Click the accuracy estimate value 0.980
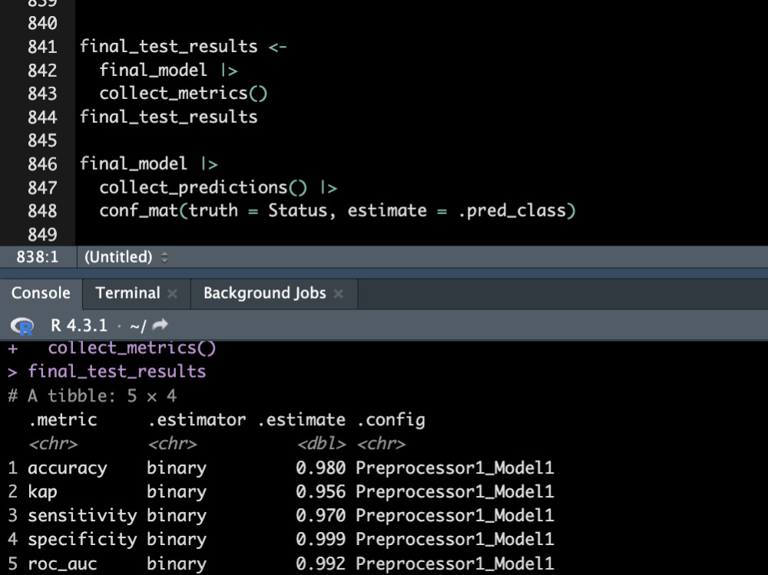768x575 pixels. pyautogui.click(x=321, y=468)
